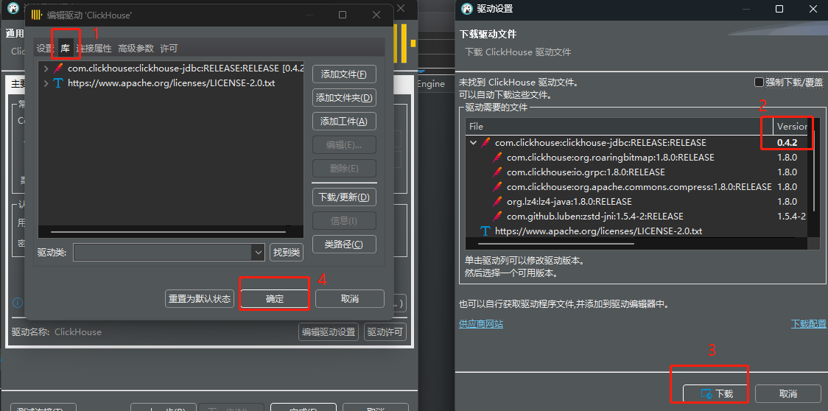The image size is (828, 411).
Task: Click 编辑驱动设置 button in background window
Action: point(329,331)
